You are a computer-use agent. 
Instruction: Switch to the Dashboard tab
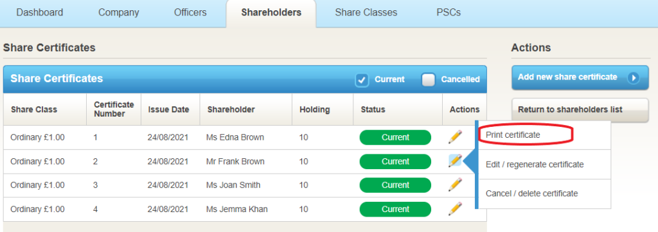39,13
